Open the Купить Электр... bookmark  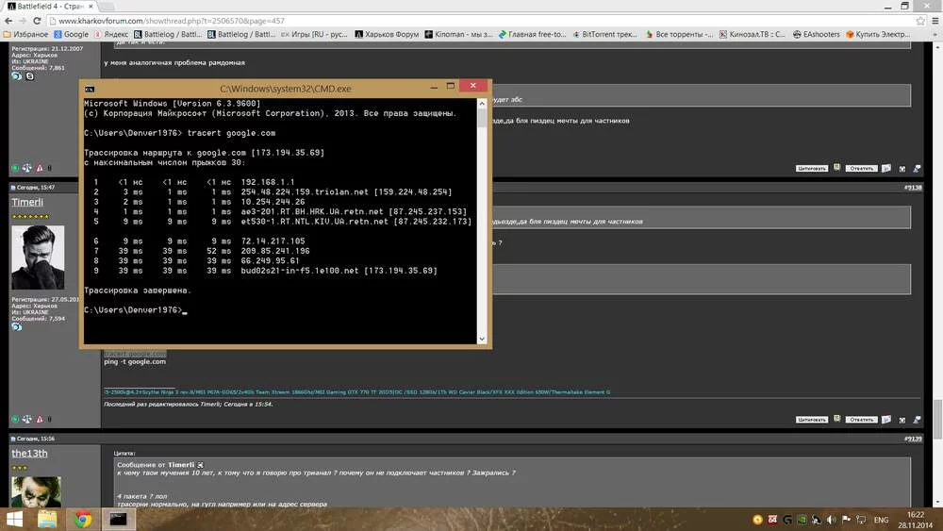click(878, 34)
